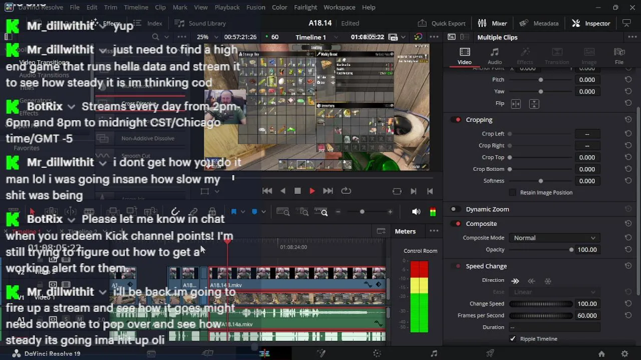Open the Sound Library panel
641x360 pixels.
(200, 23)
